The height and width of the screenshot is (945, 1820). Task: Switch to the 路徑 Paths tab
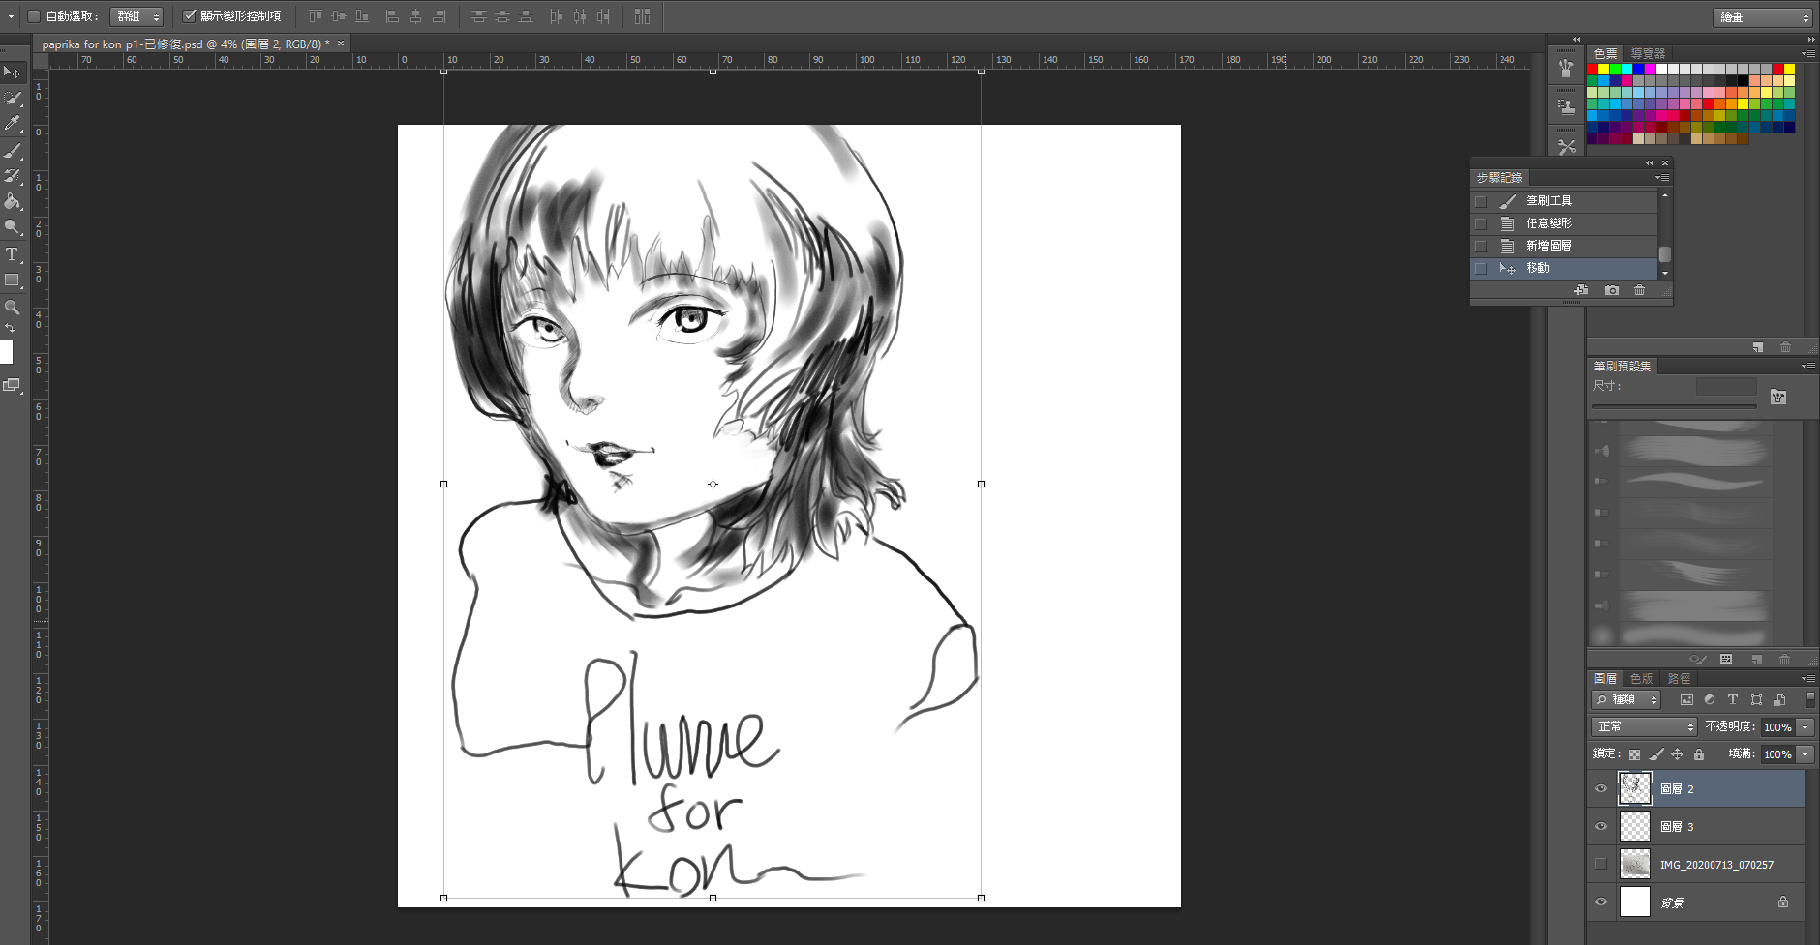coord(1679,678)
